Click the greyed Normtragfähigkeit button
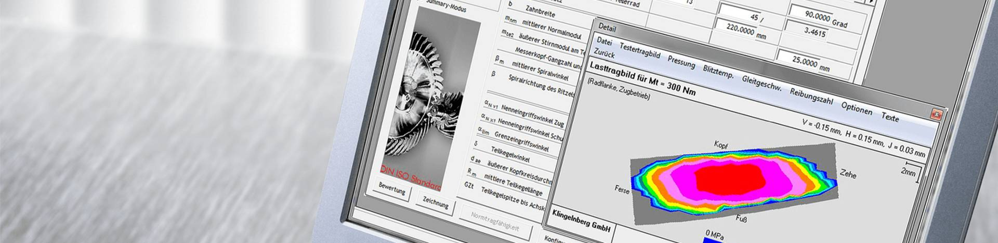998x243 pixels. 494,222
